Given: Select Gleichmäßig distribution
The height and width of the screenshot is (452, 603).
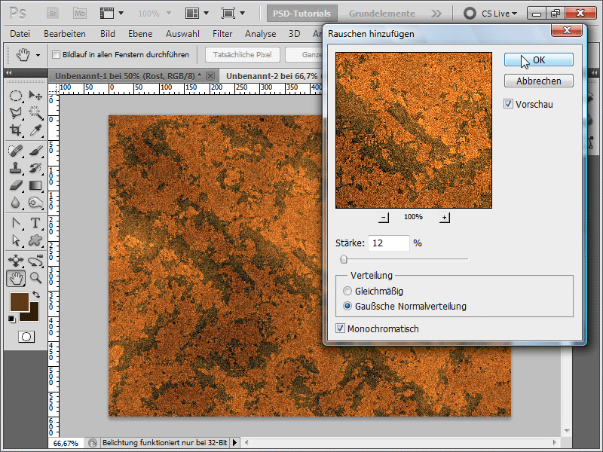Looking at the screenshot, I should click(x=347, y=291).
